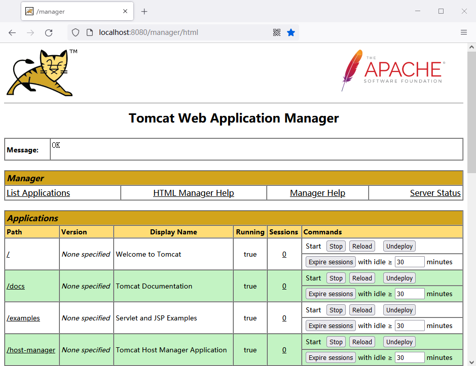The image size is (476, 366).
Task: Expire sessions for /examples application
Action: tap(331, 326)
